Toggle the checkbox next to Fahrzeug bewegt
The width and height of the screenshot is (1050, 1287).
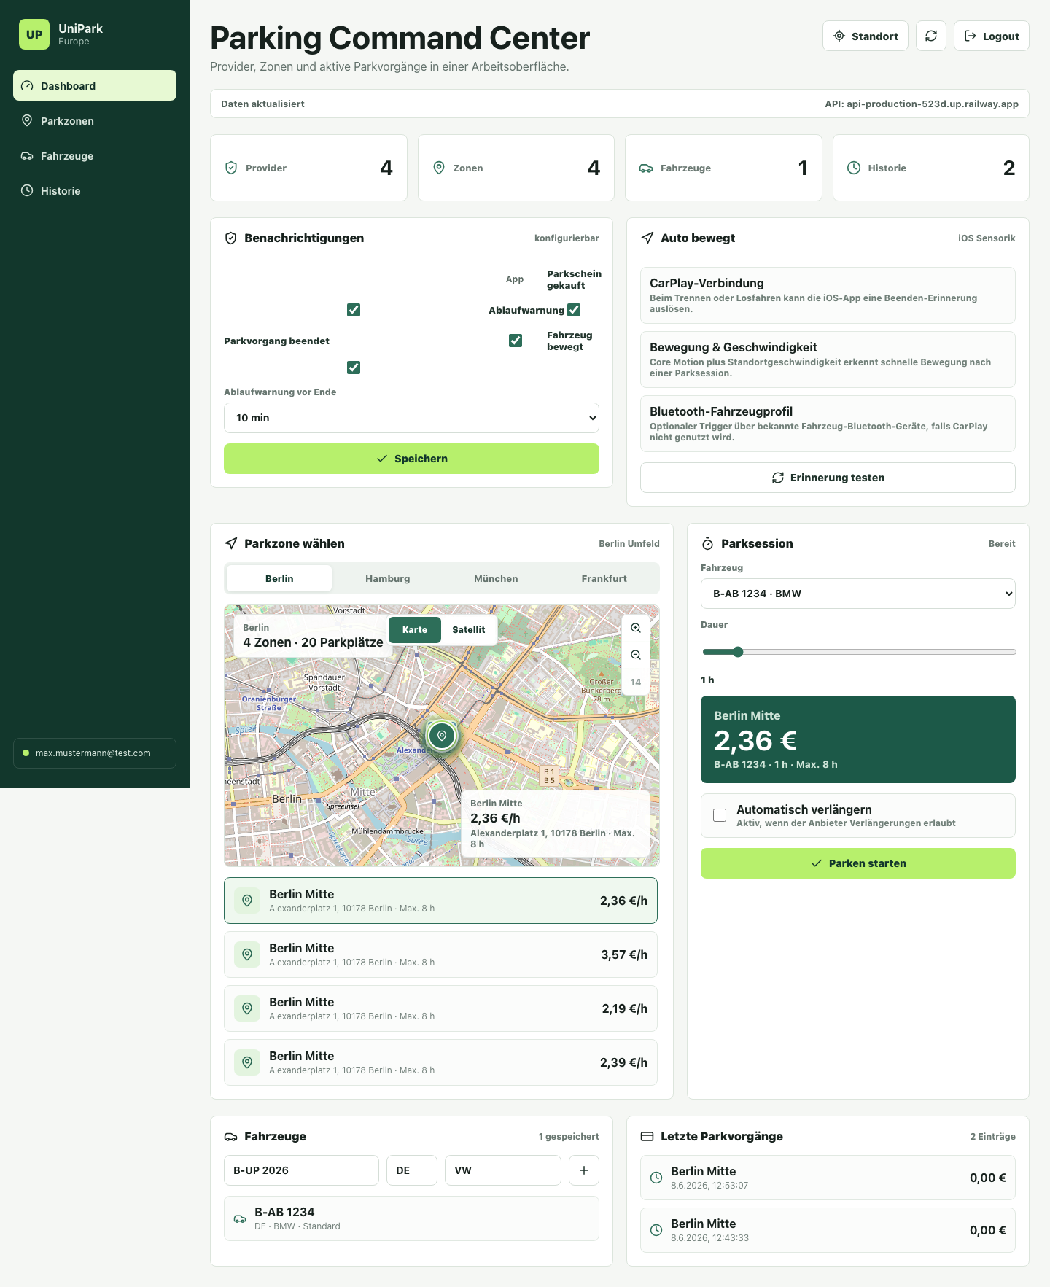click(x=516, y=341)
